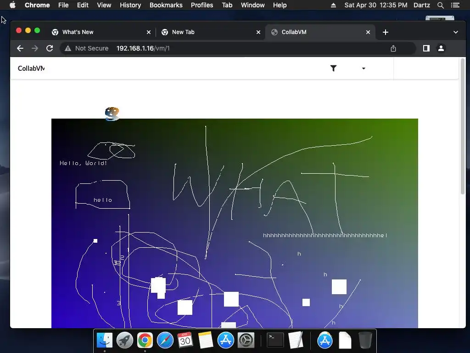Open the Edit menu
The height and width of the screenshot is (353, 470).
(x=83, y=5)
